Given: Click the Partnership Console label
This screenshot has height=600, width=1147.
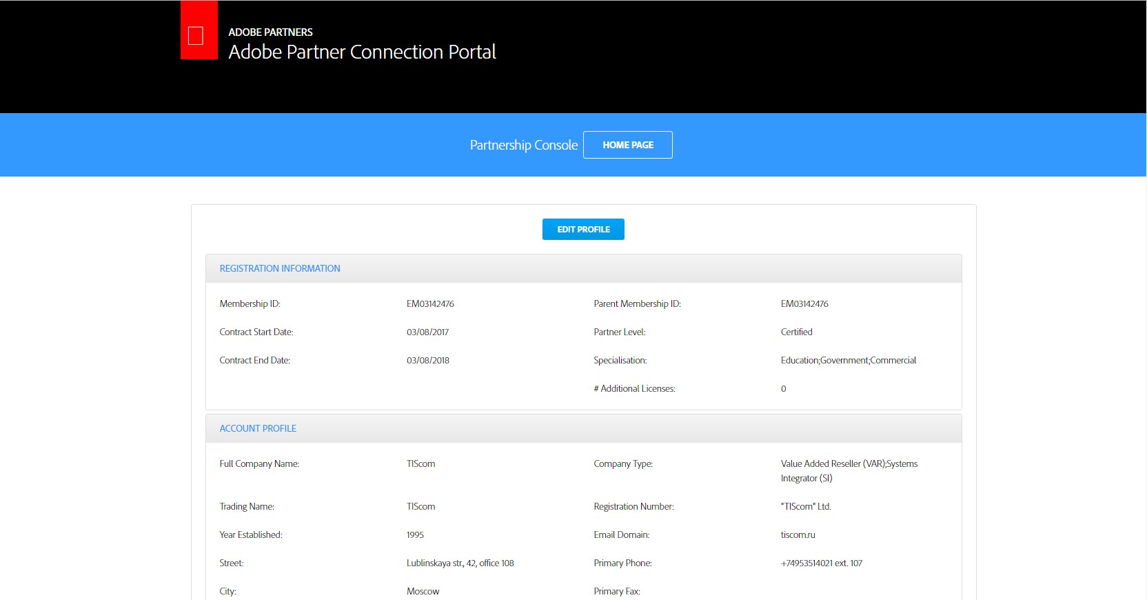Looking at the screenshot, I should point(524,145).
